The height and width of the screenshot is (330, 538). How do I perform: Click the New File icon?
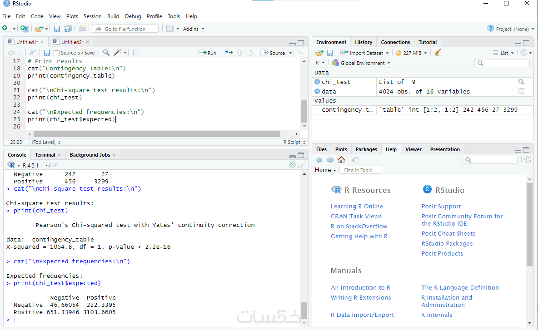pos(5,29)
